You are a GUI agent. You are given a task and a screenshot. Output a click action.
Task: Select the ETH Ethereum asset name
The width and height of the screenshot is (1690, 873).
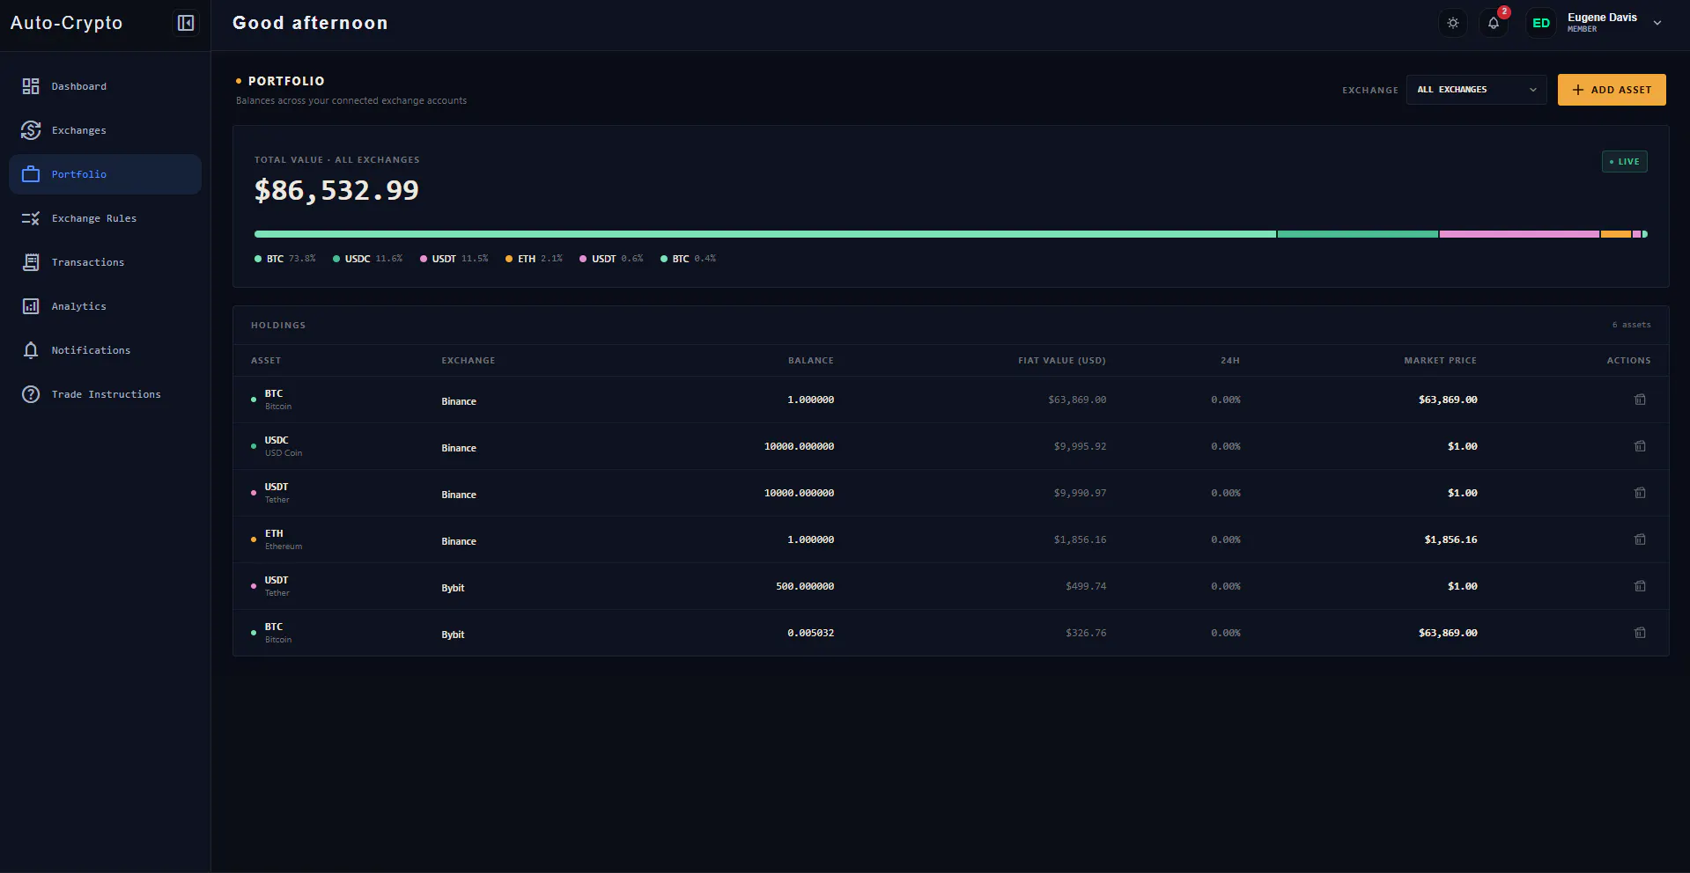click(x=283, y=539)
